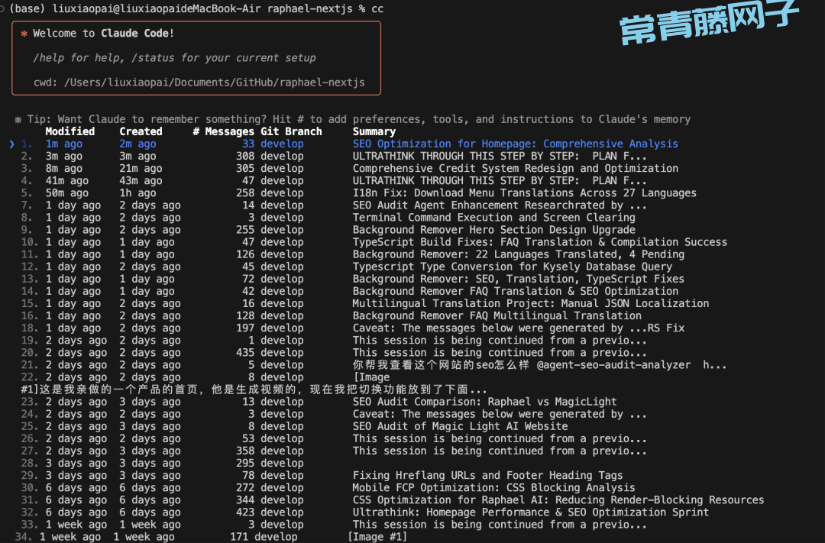The height and width of the screenshot is (543, 825).
Task: Select session mentioning "@agent-seo-audit-analyzer"
Action: coord(374,364)
